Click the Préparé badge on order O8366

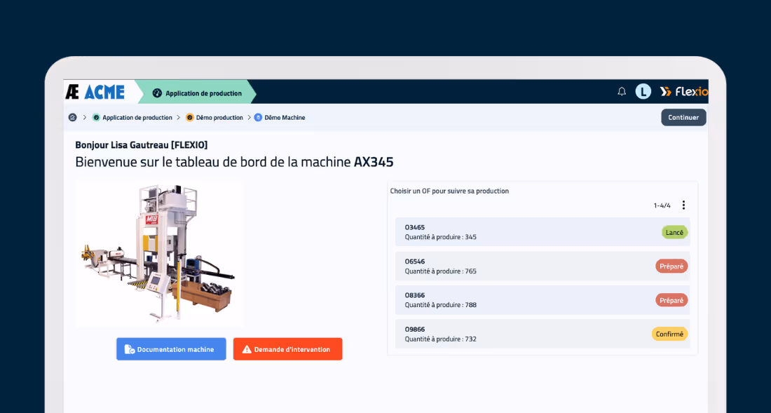(x=671, y=300)
